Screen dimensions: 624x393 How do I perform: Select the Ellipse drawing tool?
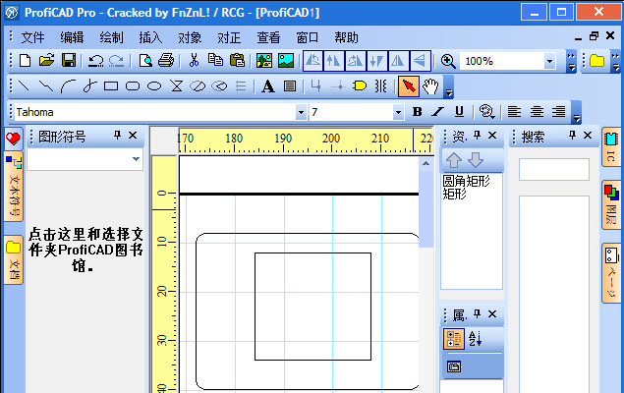[154, 86]
